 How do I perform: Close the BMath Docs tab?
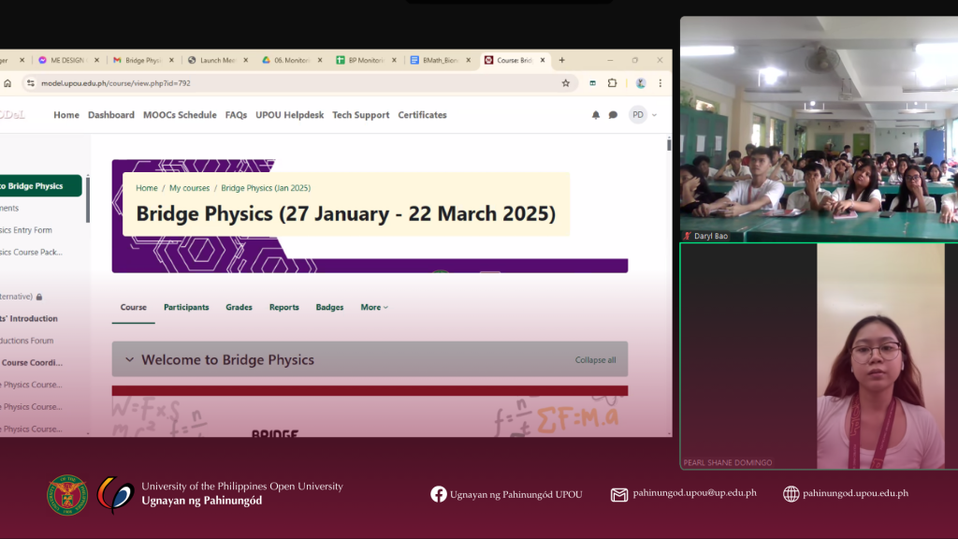(x=468, y=60)
